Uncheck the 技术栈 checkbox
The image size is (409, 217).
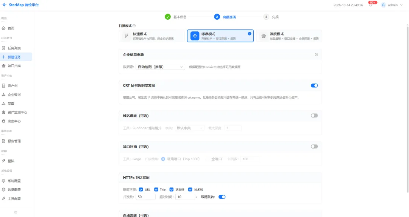tap(190, 189)
